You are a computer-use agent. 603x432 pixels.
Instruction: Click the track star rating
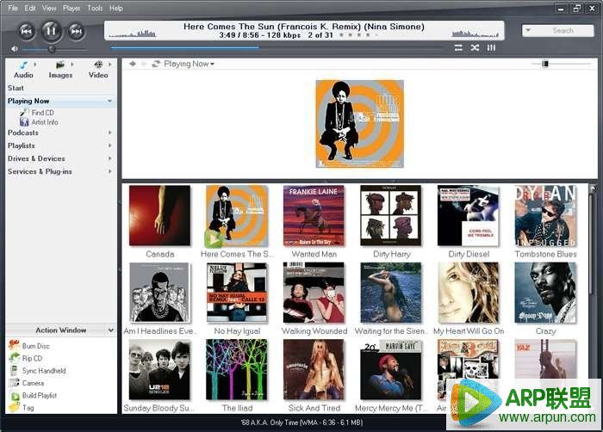point(358,35)
